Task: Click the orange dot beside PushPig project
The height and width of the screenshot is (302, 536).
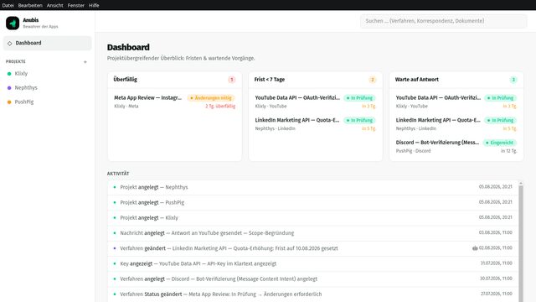Action: 9,102
